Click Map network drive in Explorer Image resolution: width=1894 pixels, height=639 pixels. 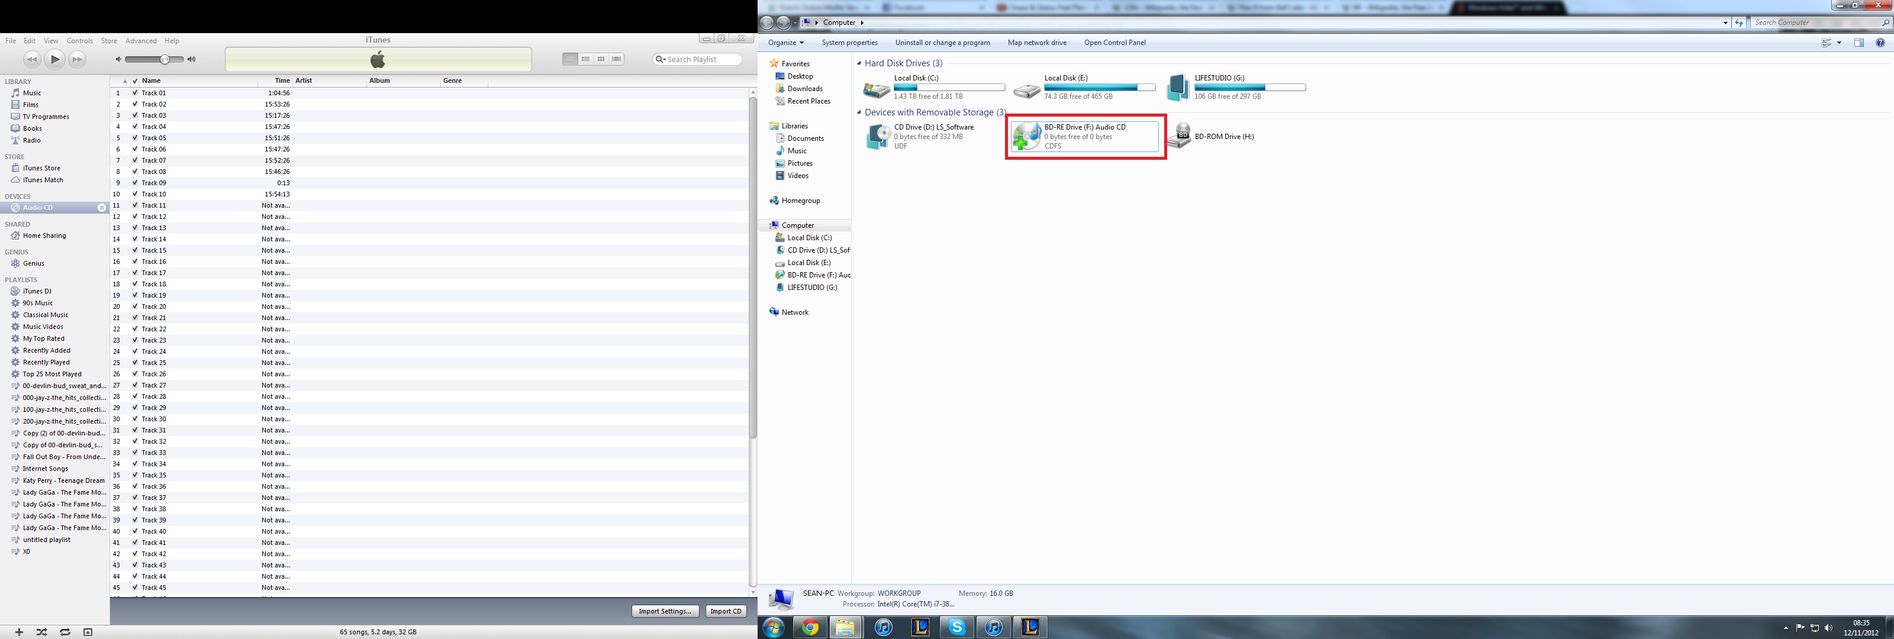click(1037, 43)
